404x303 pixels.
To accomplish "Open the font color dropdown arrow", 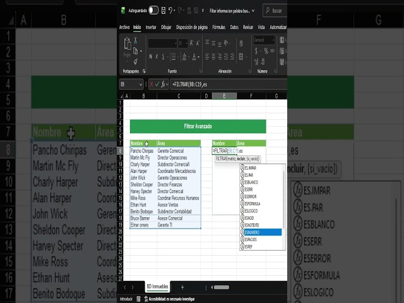I will click(x=198, y=57).
